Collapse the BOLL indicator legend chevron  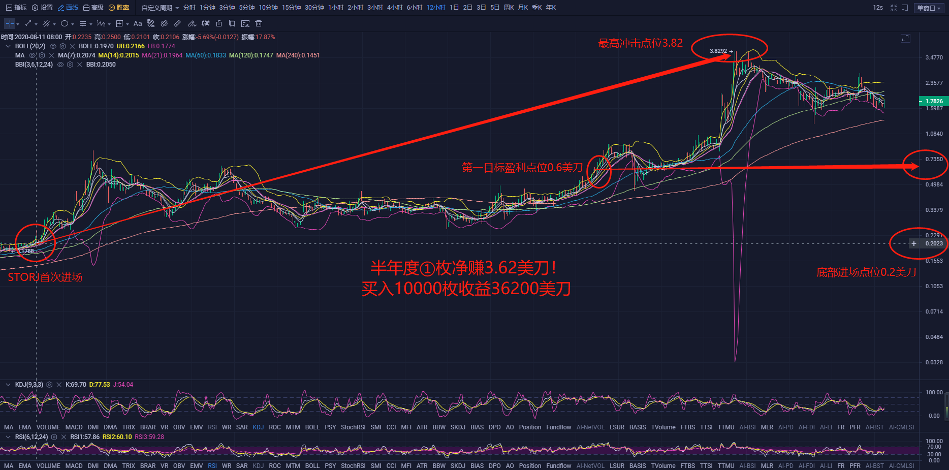[x=8, y=46]
